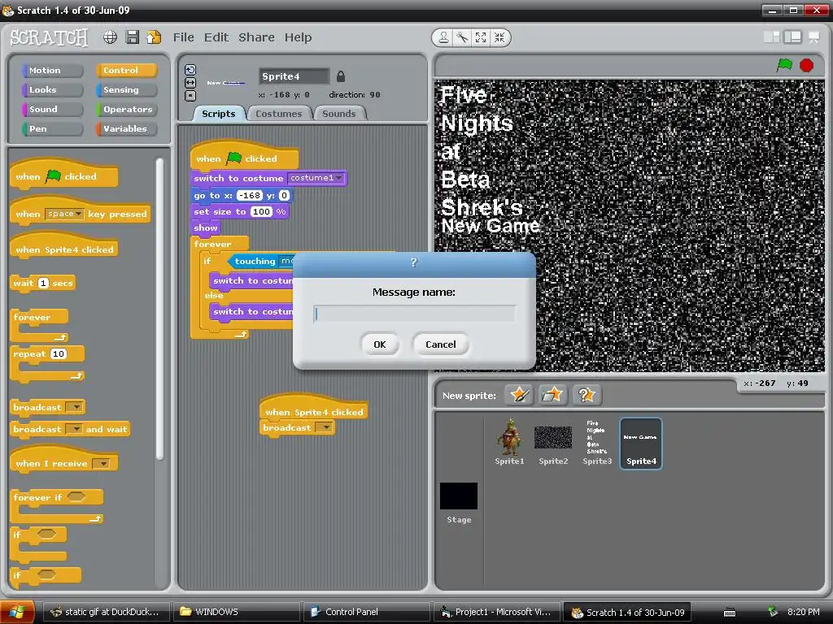Select the delete scissors tool
This screenshot has height=624, width=833.
pyautogui.click(x=462, y=37)
